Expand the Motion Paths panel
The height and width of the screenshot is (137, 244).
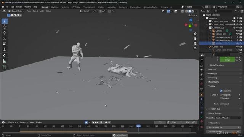pyautogui.click(x=213, y=82)
